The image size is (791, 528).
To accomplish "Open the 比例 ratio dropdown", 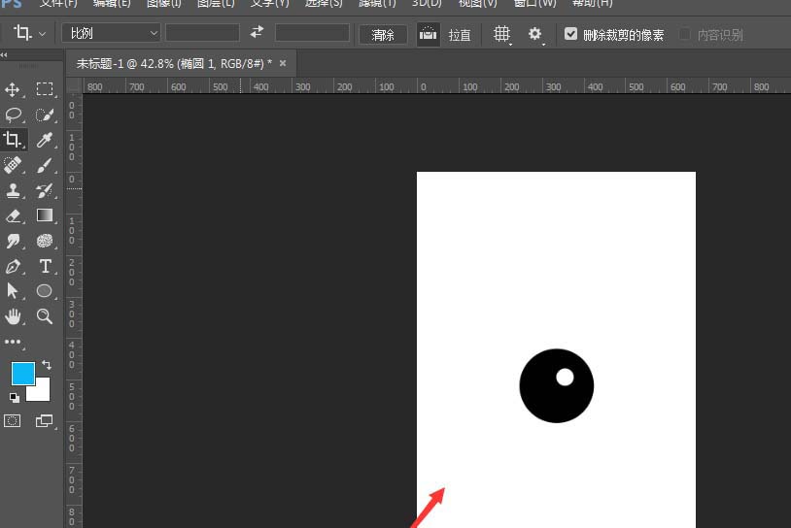I will pyautogui.click(x=111, y=33).
